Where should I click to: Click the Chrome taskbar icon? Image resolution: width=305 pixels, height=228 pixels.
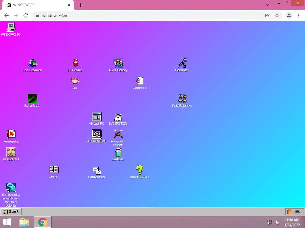pos(43,222)
